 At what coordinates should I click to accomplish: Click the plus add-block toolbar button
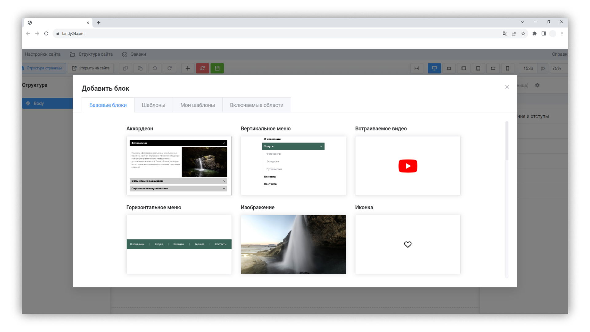(x=188, y=68)
